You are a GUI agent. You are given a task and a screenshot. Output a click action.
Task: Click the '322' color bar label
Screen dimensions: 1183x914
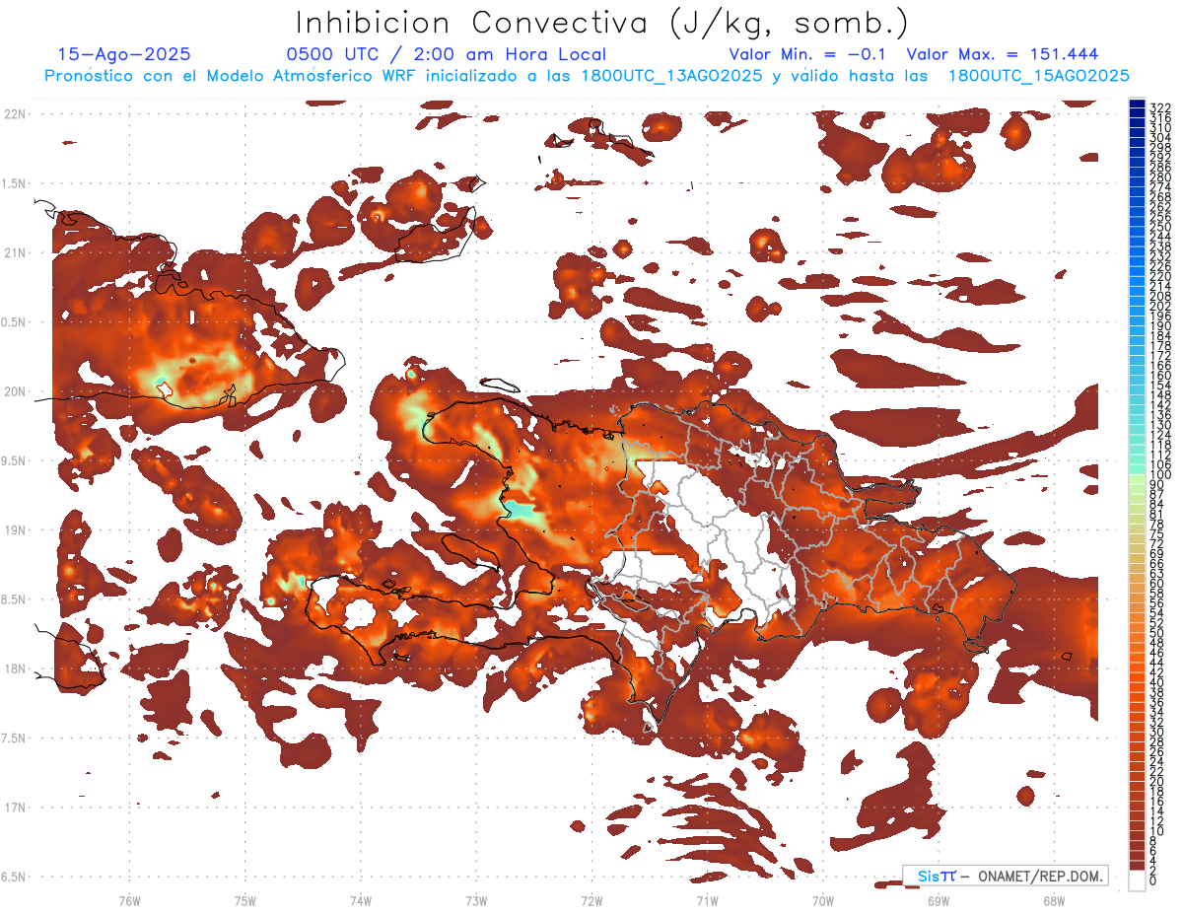1160,107
